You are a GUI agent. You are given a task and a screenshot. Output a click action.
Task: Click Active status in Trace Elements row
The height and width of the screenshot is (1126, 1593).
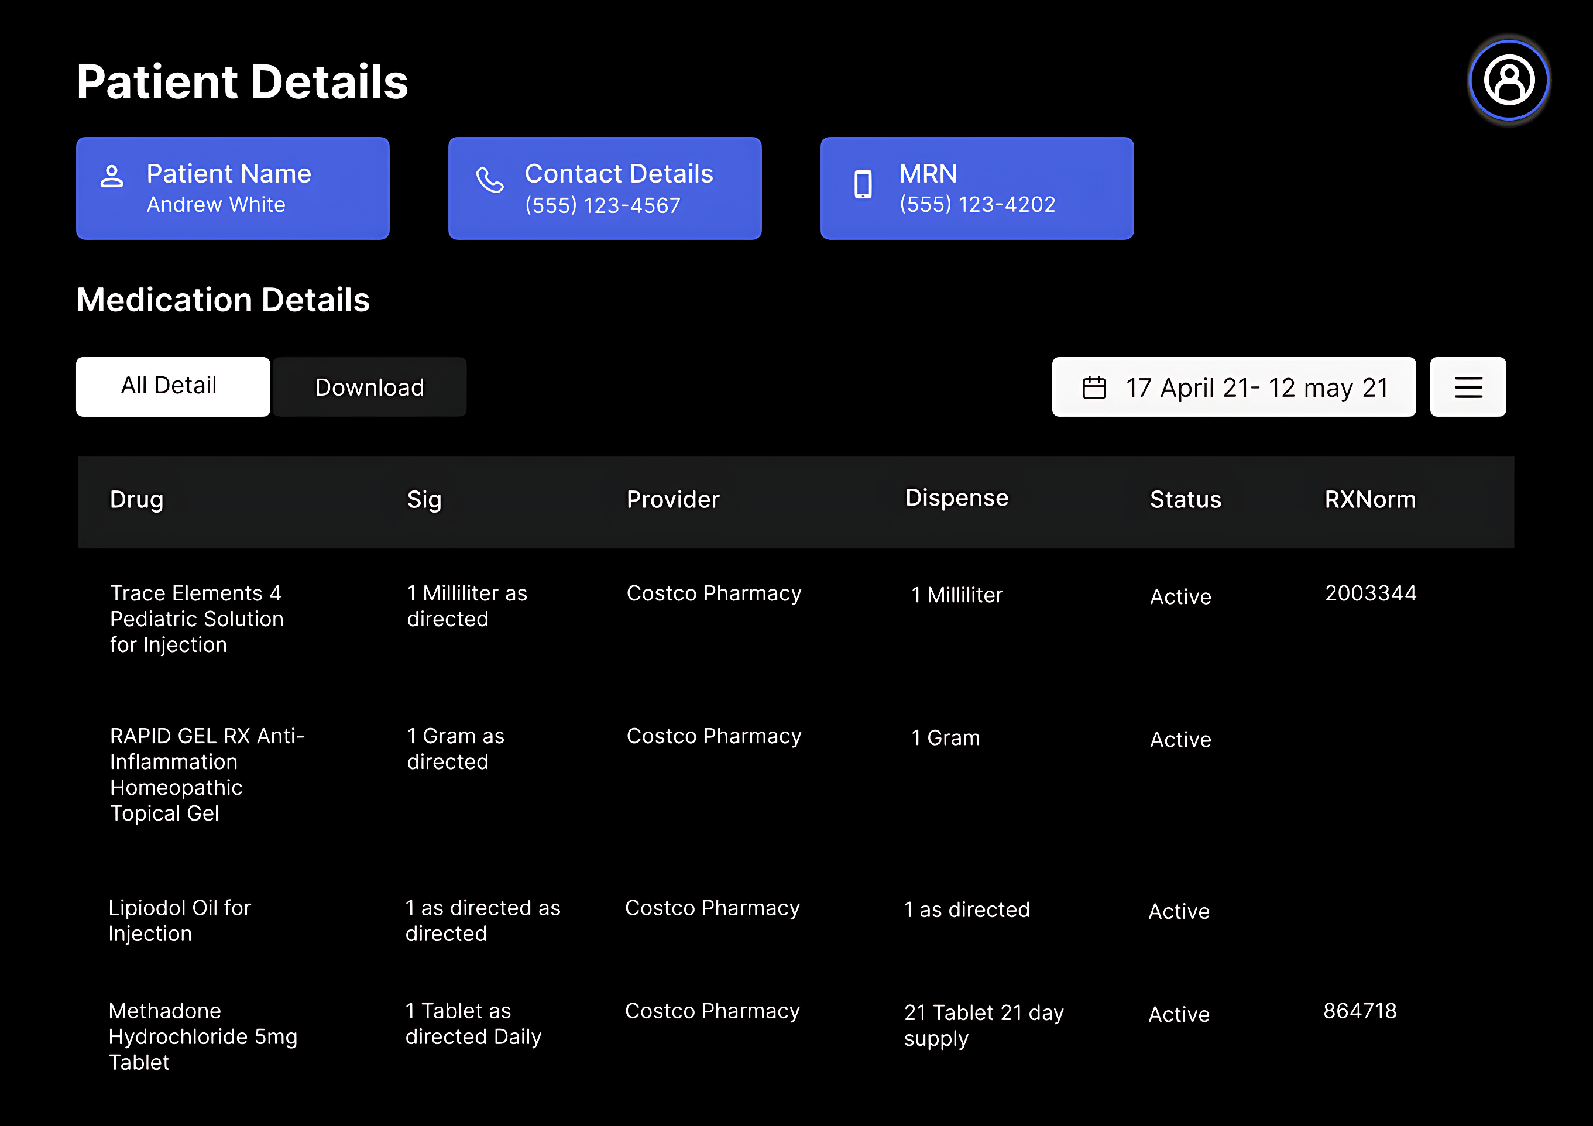pos(1180,596)
